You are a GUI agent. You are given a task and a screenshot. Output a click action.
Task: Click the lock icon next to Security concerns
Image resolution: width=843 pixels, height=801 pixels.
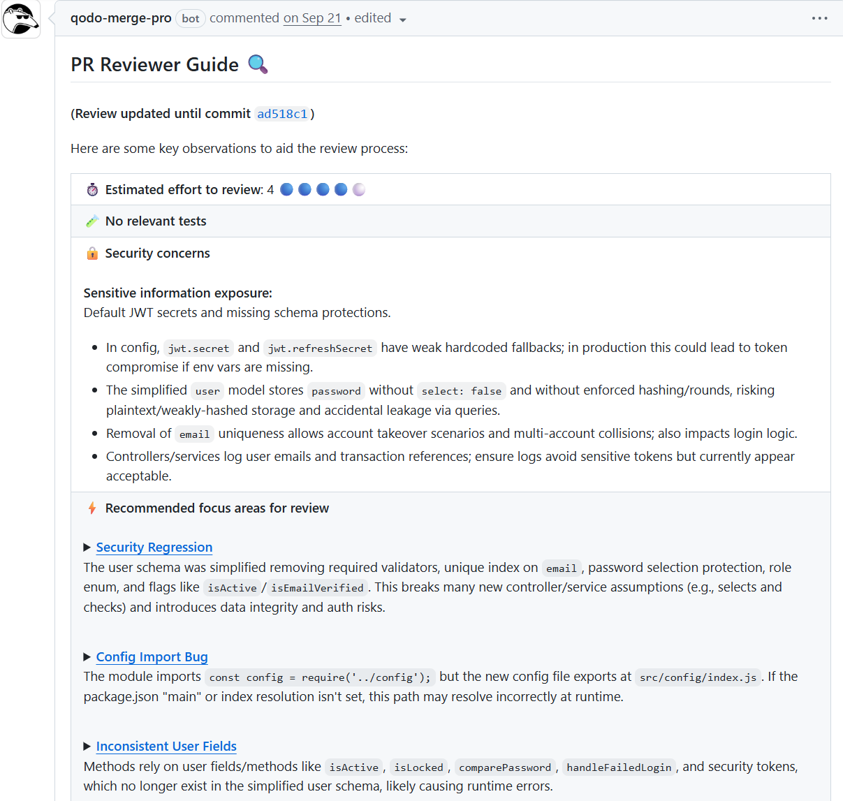91,253
